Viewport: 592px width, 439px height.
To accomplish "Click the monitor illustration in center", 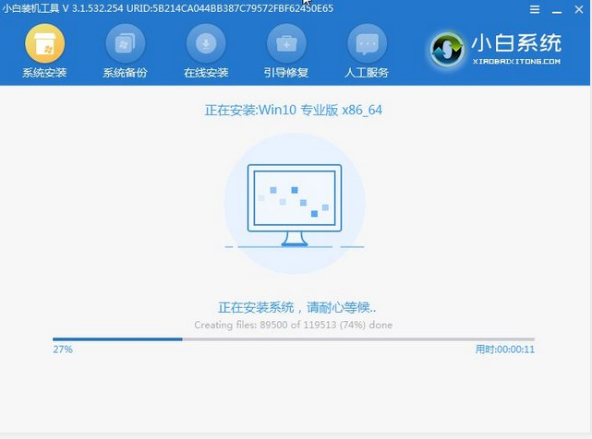I will pos(295,205).
